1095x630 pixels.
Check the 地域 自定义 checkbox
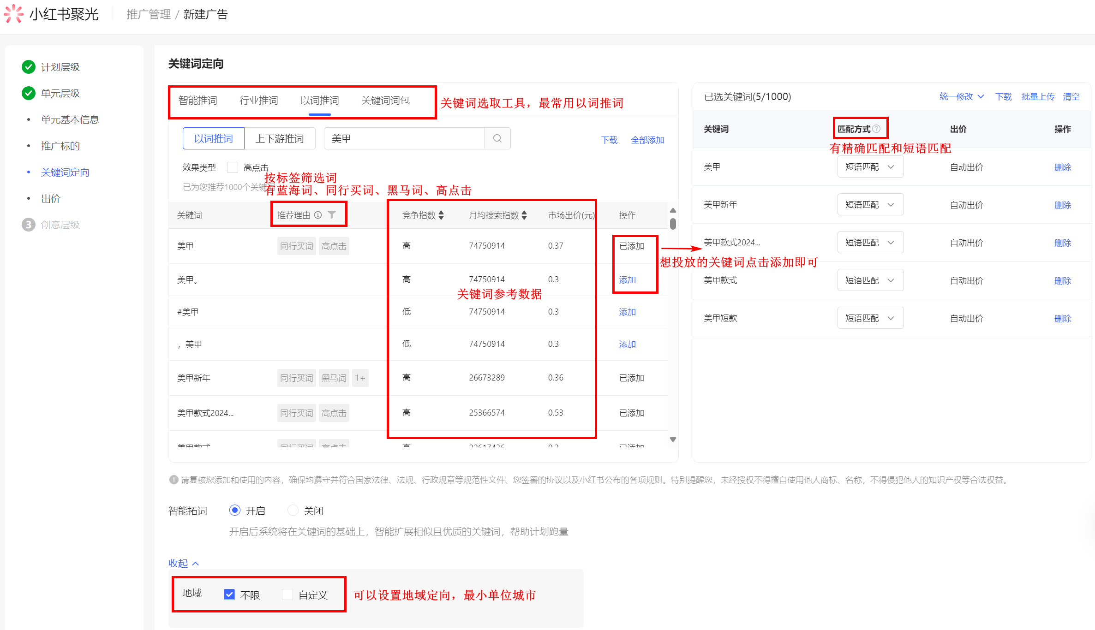pyautogui.click(x=287, y=594)
